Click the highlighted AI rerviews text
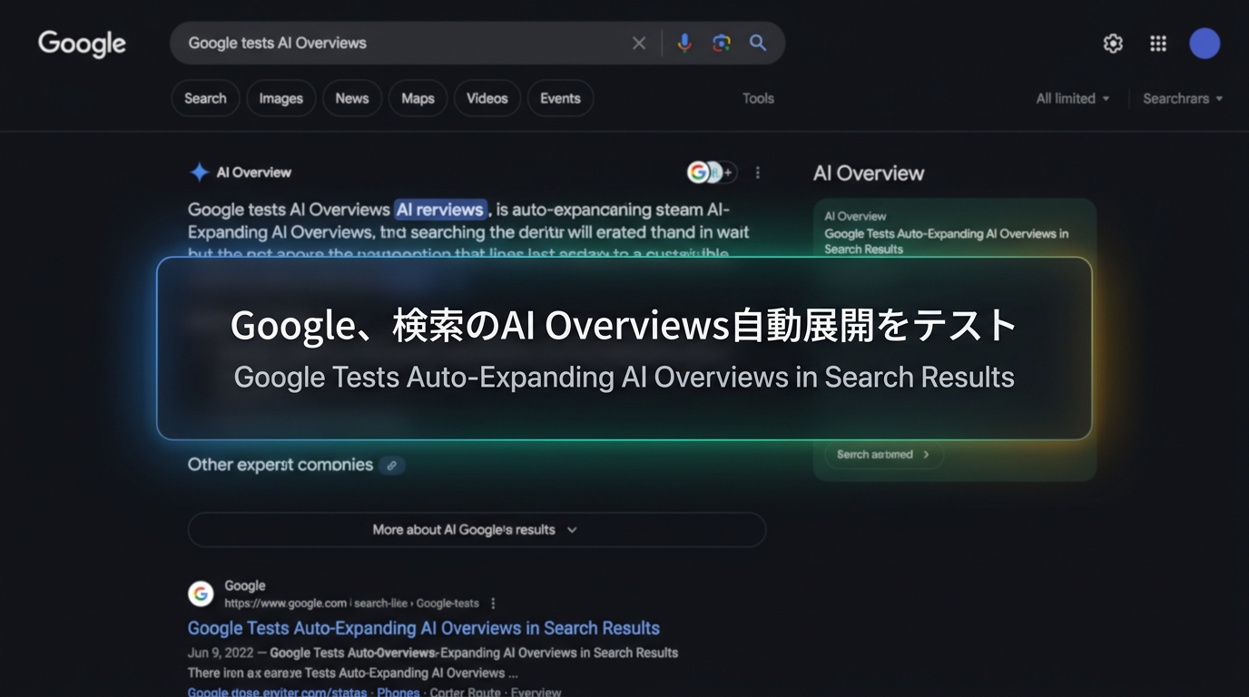 (440, 210)
